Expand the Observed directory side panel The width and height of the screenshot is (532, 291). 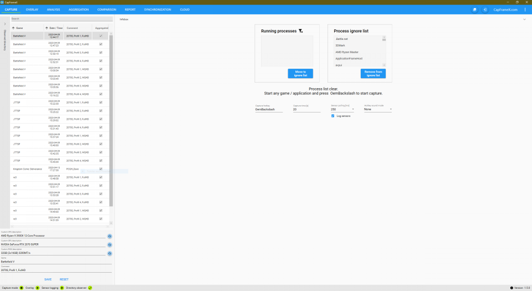coord(5,24)
